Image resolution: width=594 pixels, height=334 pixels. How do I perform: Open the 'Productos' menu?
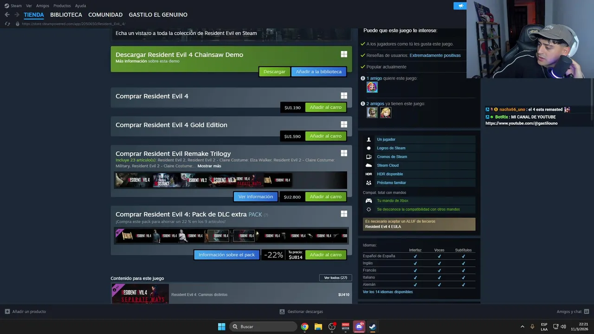(x=62, y=6)
